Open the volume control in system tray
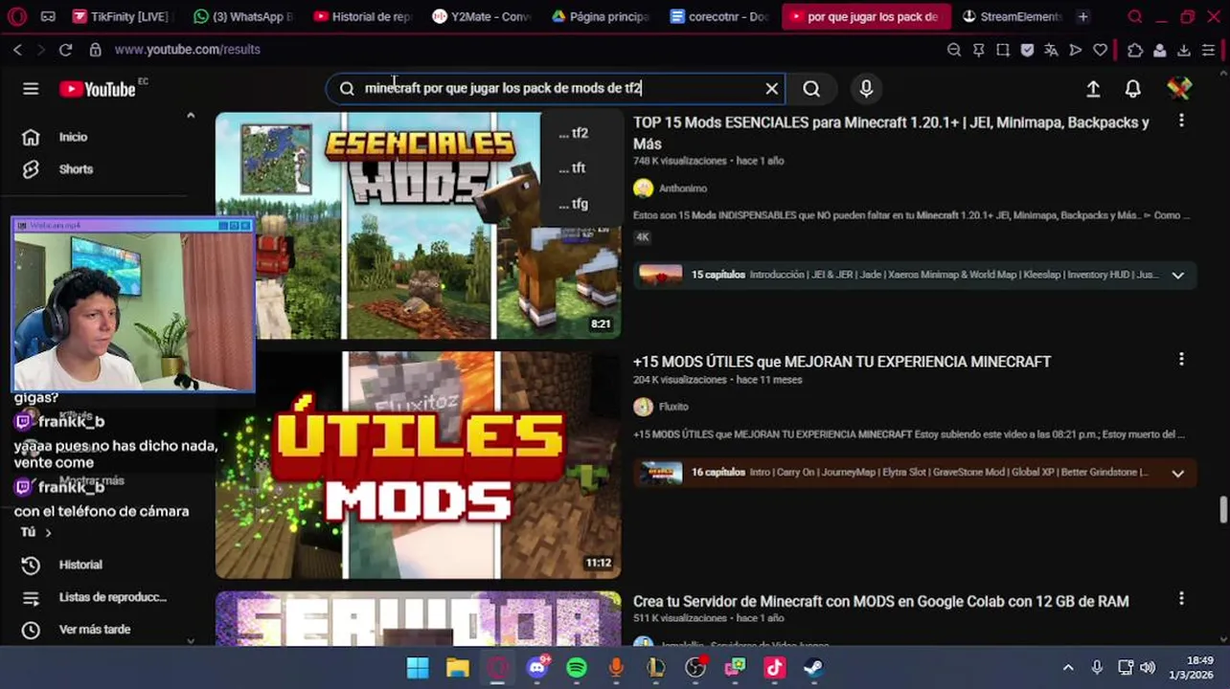1230x689 pixels. pyautogui.click(x=1148, y=668)
